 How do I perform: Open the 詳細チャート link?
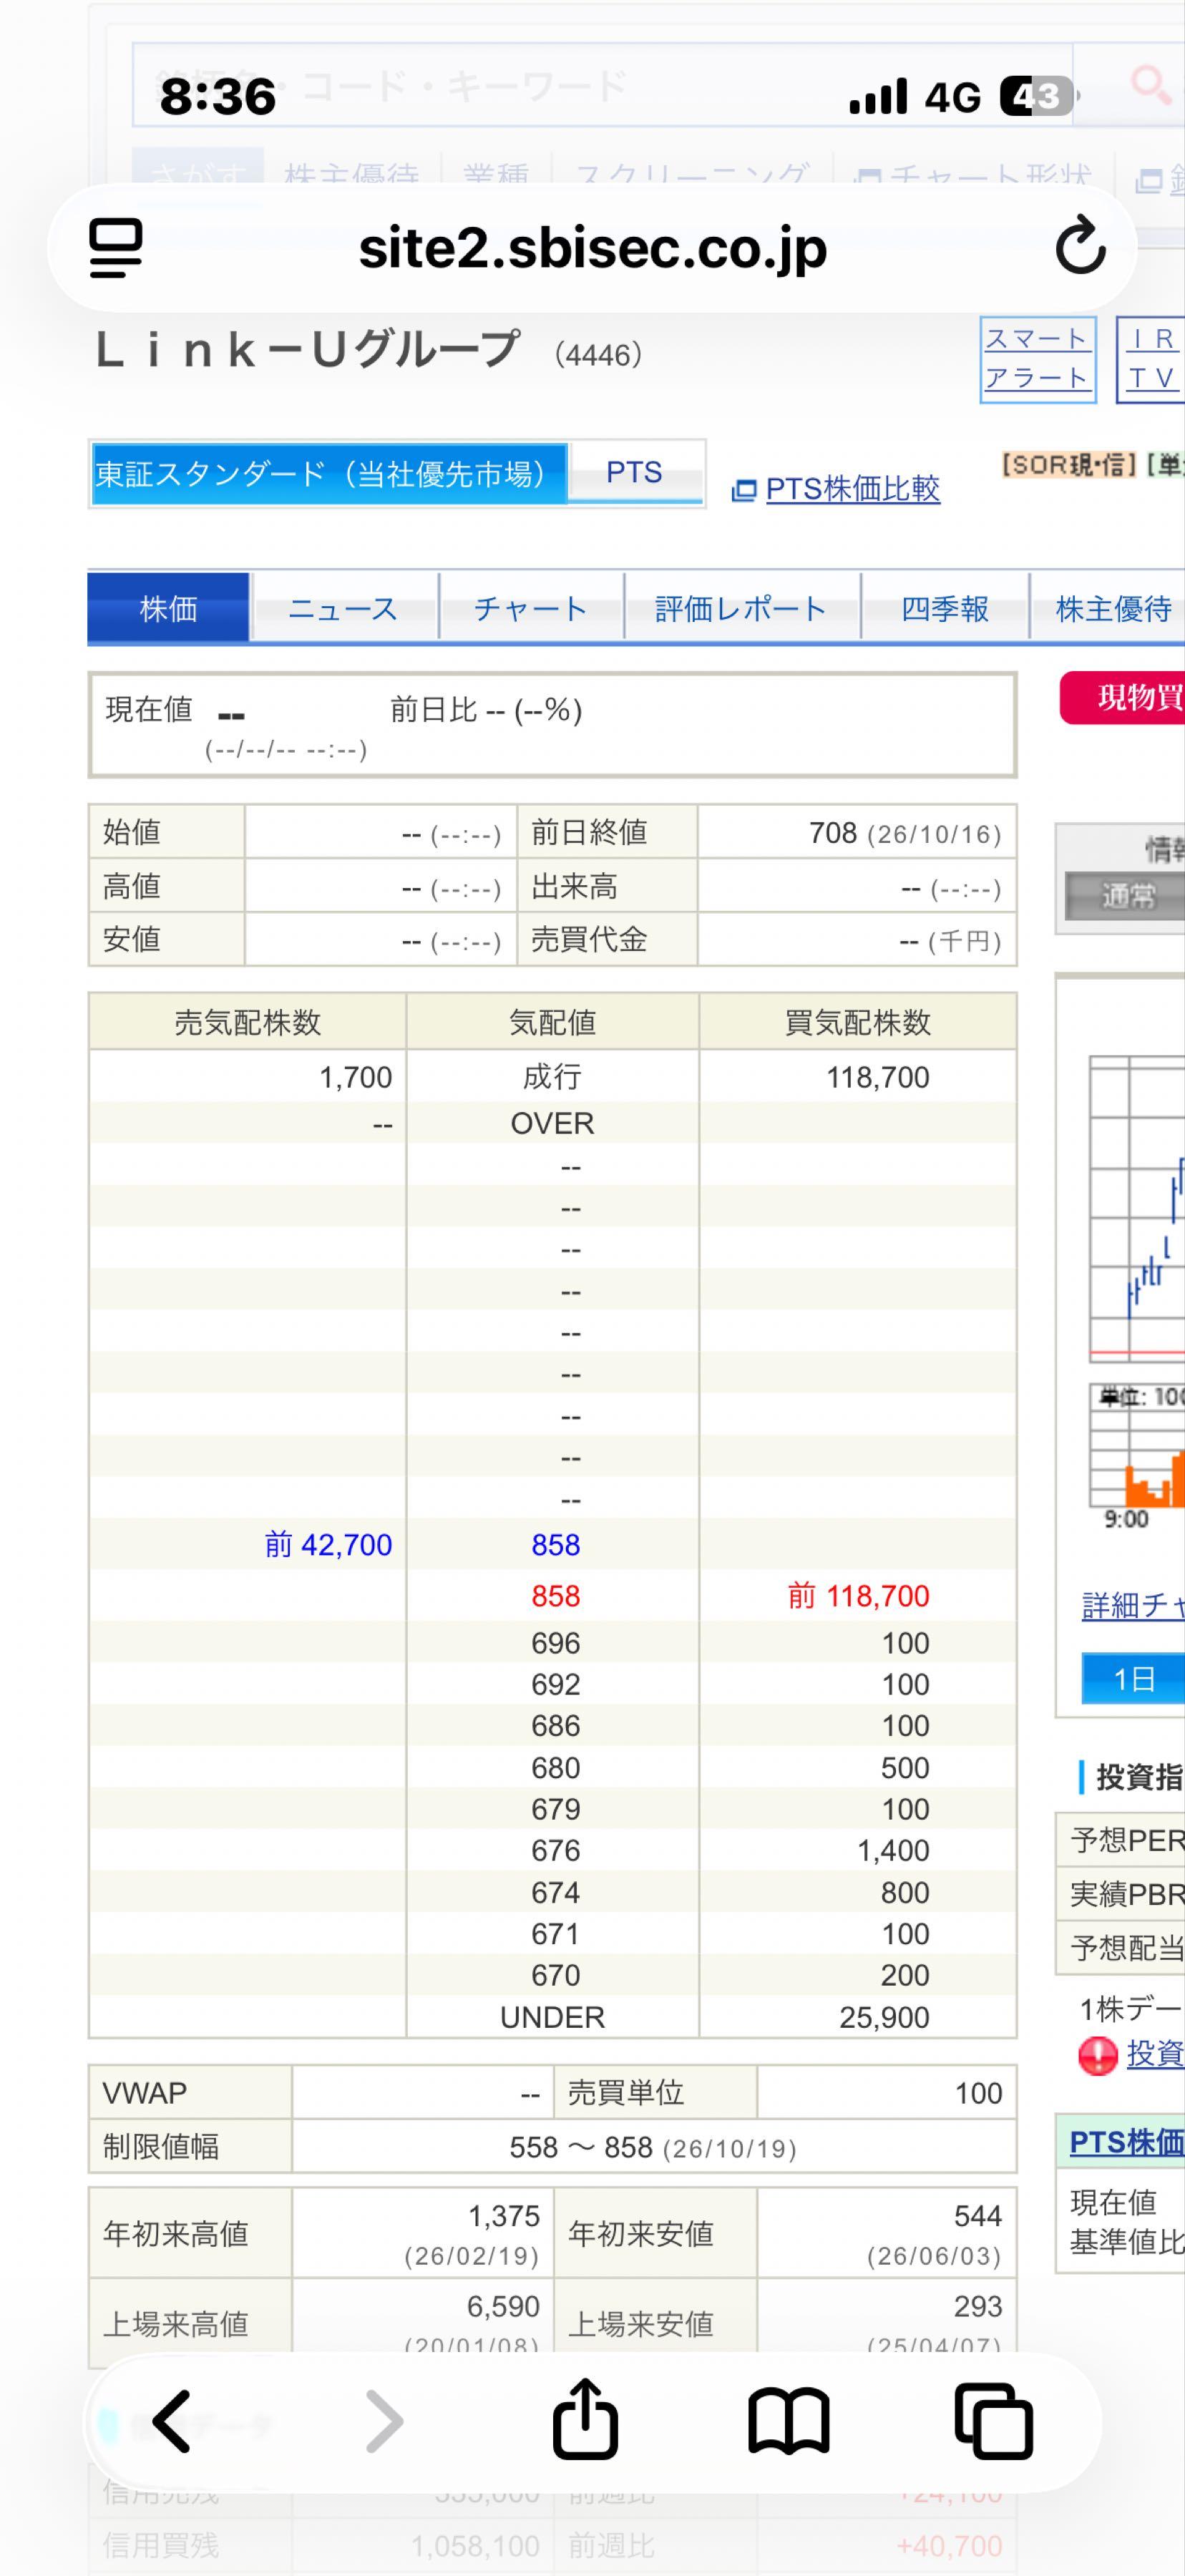point(1133,1605)
